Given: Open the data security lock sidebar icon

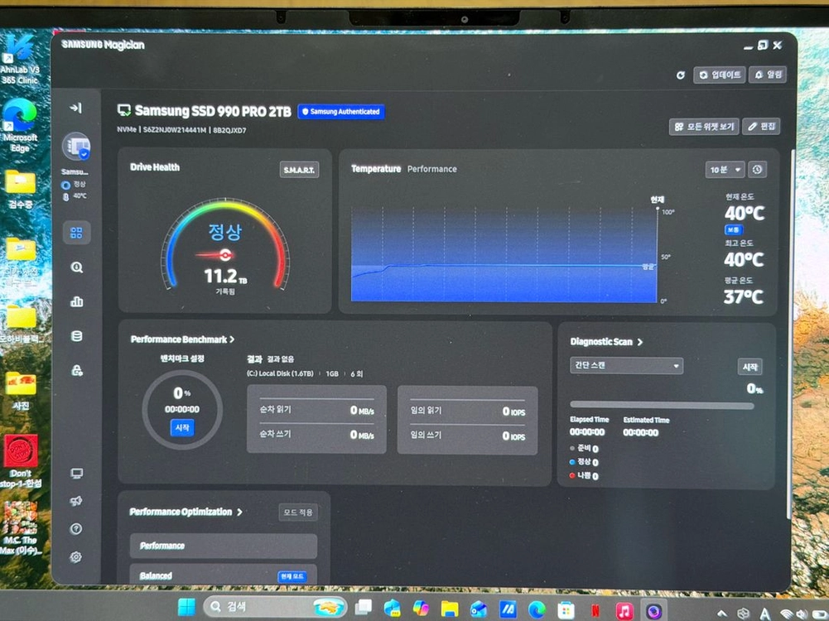Looking at the screenshot, I should tap(77, 370).
